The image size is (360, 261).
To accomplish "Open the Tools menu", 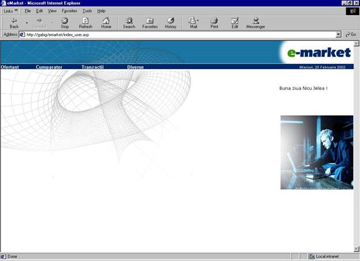I will (x=87, y=11).
